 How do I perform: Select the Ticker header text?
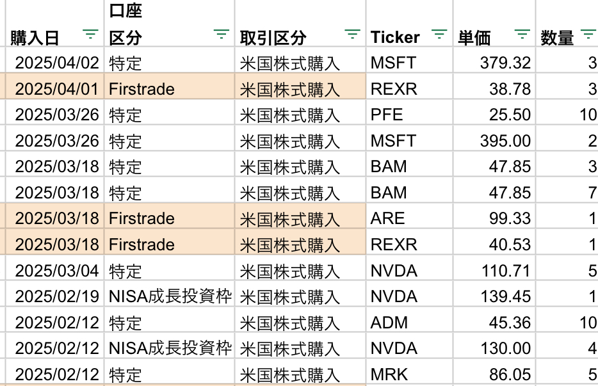tap(395, 38)
